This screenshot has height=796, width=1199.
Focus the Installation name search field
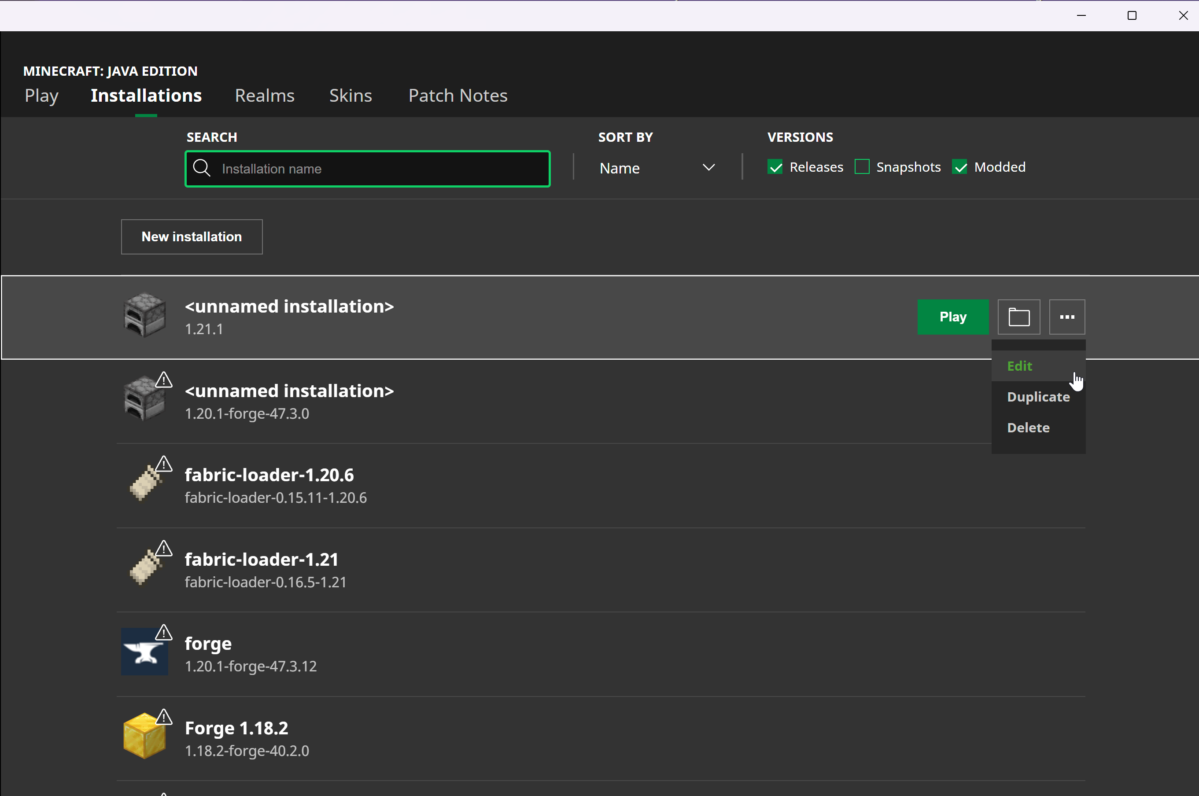(x=368, y=169)
